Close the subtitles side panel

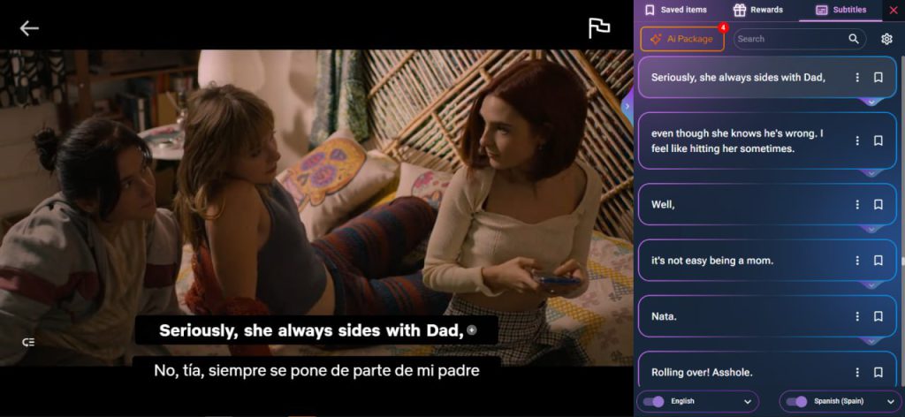(894, 10)
